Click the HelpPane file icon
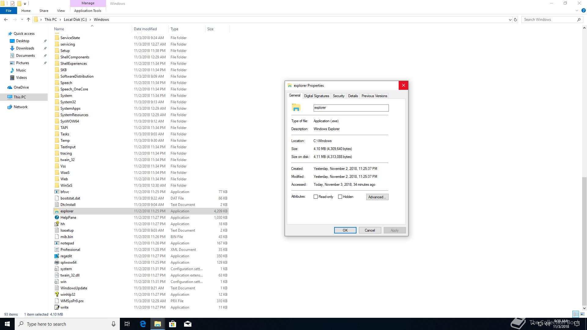This screenshot has height=330, width=587. point(57,218)
